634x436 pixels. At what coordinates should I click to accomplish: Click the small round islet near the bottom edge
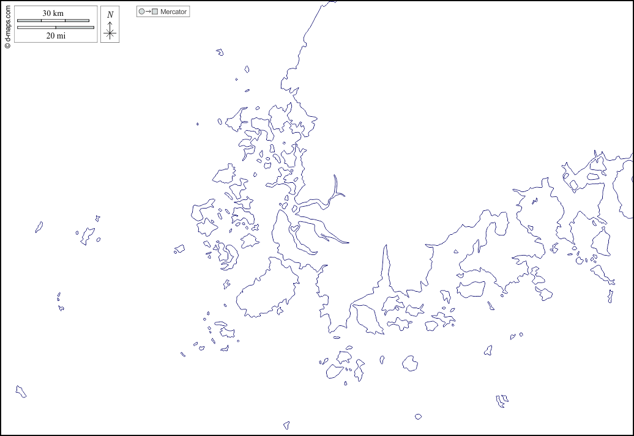[418, 416]
